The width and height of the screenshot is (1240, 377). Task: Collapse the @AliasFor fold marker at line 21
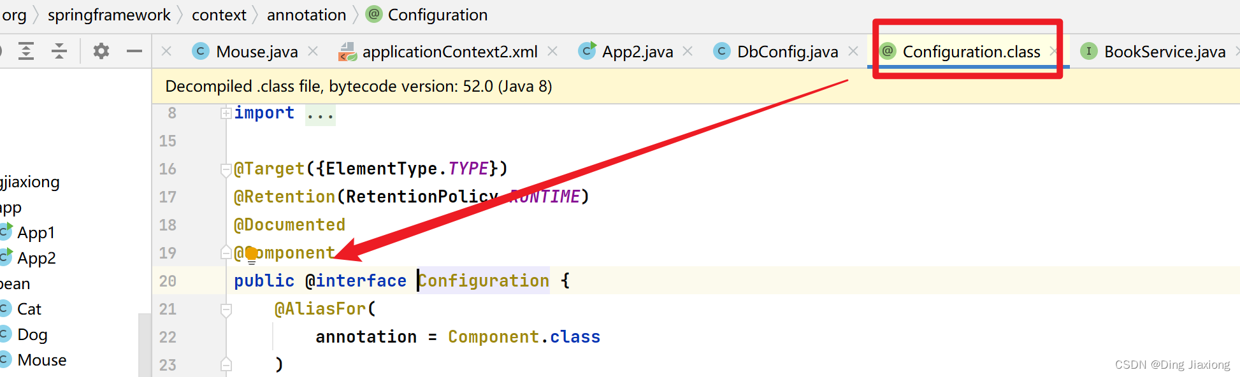[226, 309]
